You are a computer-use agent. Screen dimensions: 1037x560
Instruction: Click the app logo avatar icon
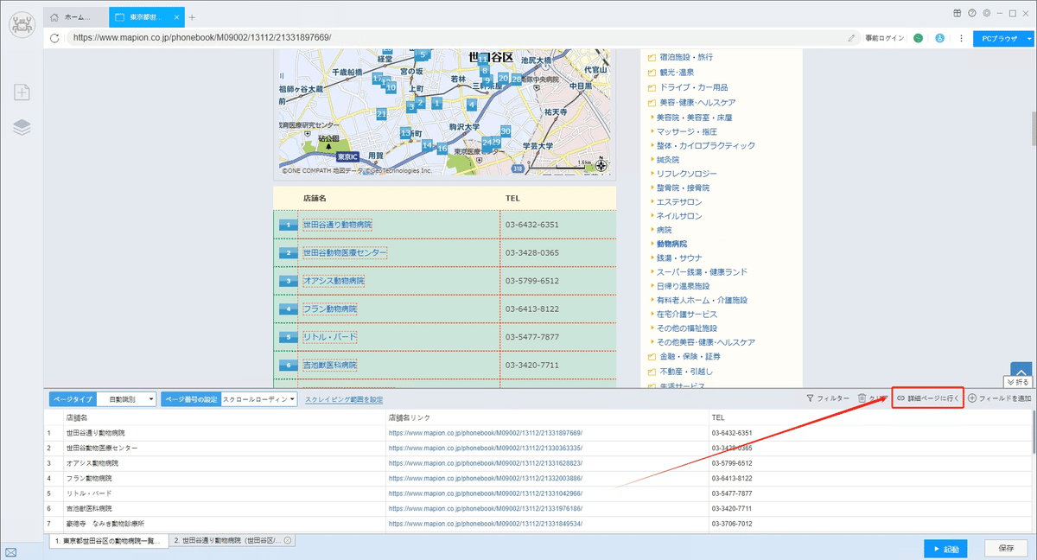click(22, 23)
